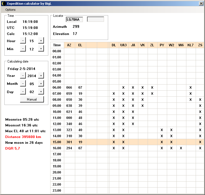The height and width of the screenshot is (195, 205).
Task: Decrease the Year value
Action: click(x=23, y=75)
